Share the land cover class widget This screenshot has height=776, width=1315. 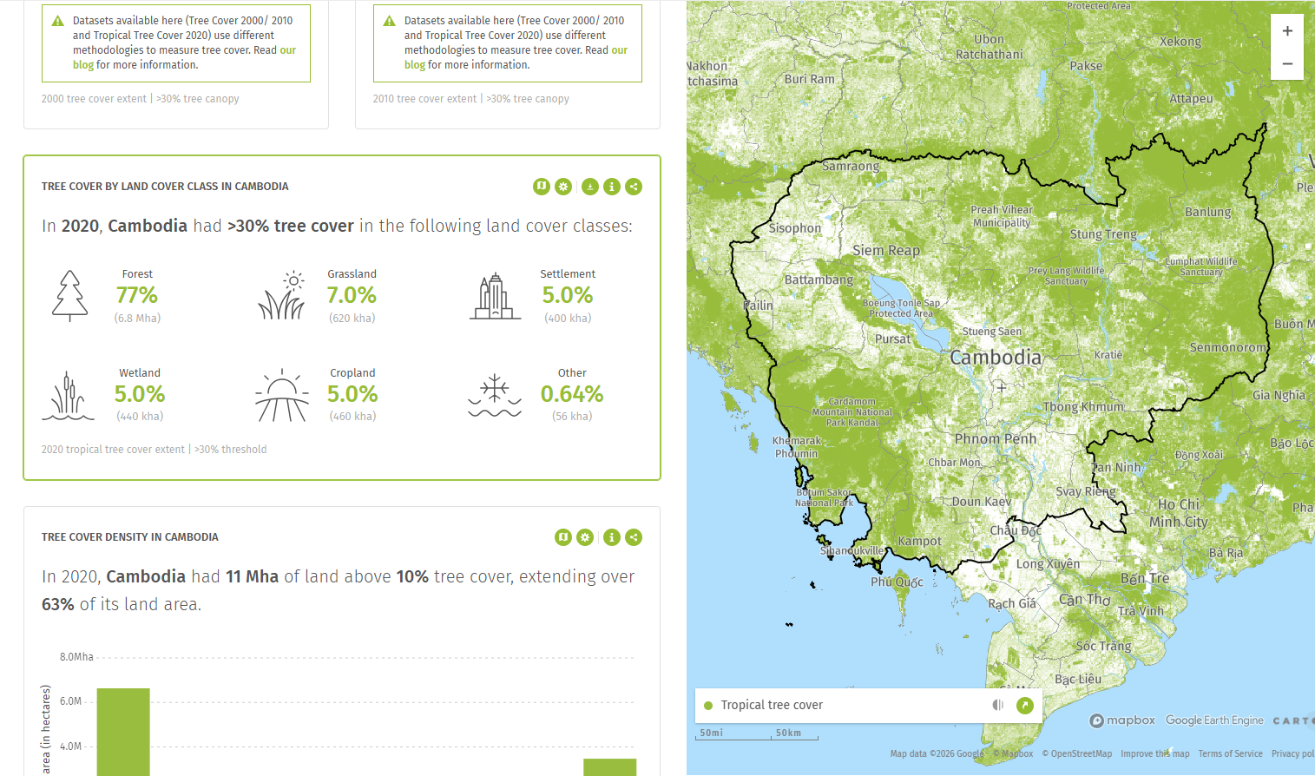pyautogui.click(x=634, y=187)
